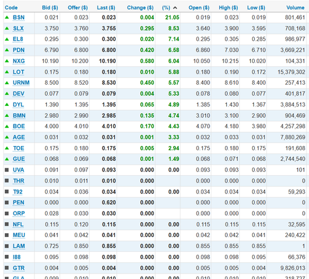Open the ORP stock code link
This screenshot has width=309, height=279.
click(19, 213)
